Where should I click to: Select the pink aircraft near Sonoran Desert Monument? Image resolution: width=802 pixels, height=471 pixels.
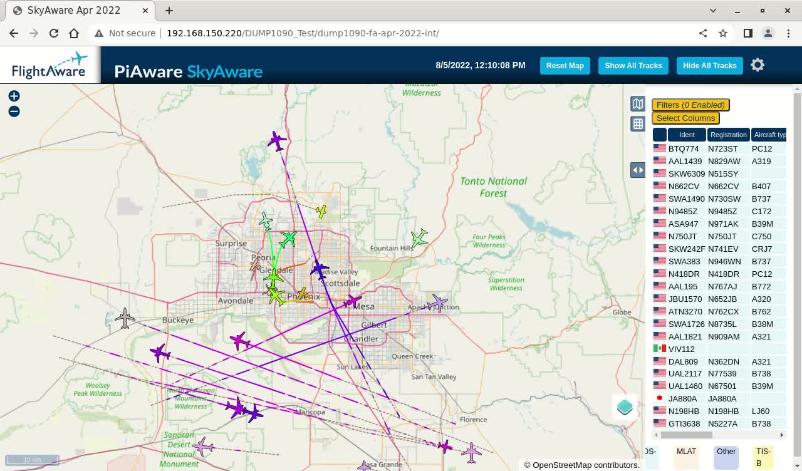pos(202,447)
